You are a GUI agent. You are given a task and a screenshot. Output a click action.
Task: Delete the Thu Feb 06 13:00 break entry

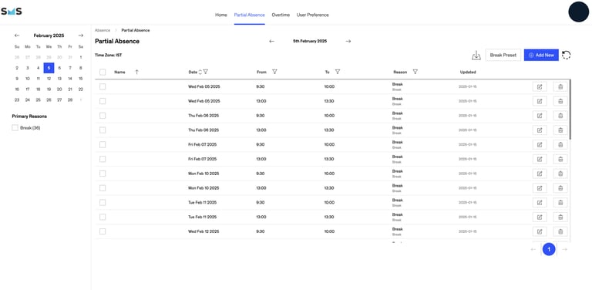tap(560, 130)
